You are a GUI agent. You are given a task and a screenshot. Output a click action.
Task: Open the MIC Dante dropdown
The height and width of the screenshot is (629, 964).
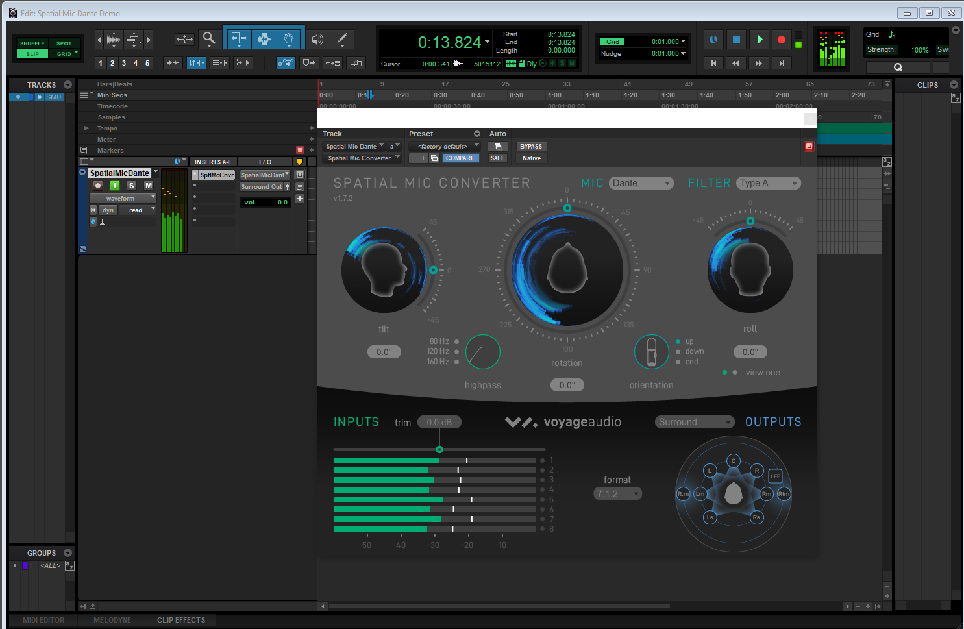pyautogui.click(x=641, y=183)
